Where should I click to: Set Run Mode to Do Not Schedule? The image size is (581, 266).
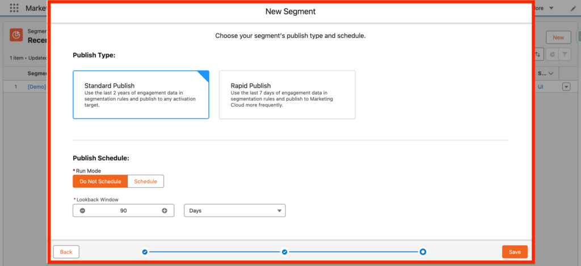click(x=100, y=181)
